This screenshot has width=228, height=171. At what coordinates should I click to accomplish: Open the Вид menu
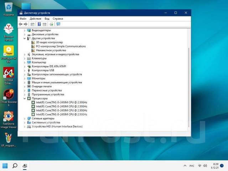pos(47,19)
